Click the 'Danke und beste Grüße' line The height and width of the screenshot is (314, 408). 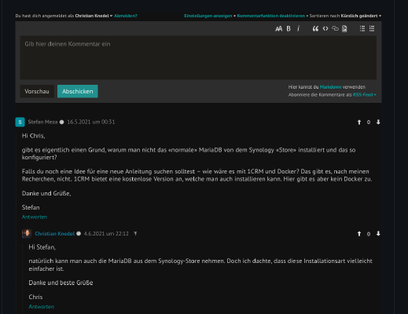[x=61, y=283]
